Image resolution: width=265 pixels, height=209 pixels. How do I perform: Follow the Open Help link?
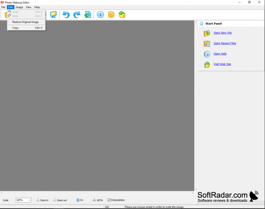pyautogui.click(x=220, y=54)
